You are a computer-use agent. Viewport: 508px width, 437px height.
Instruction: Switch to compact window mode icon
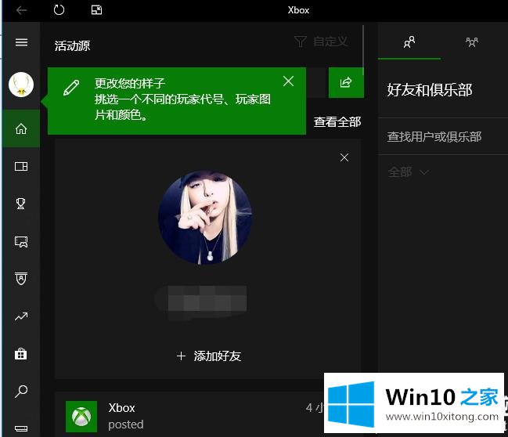coord(96,10)
